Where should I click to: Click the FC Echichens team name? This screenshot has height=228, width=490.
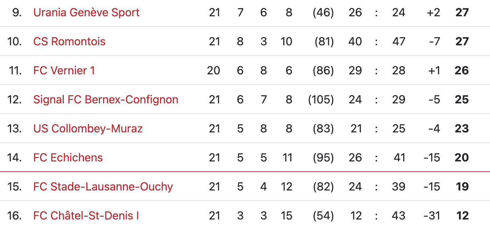pos(68,158)
